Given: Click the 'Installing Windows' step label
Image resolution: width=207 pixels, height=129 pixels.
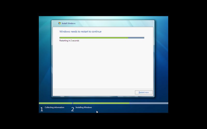Looking at the screenshot, I should (x=84, y=107).
